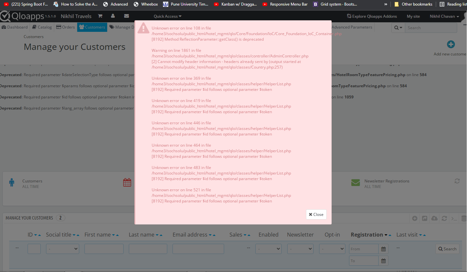Screen dimensions: 467x272
Task: Click the customer count badge 2
Action: coord(60,218)
